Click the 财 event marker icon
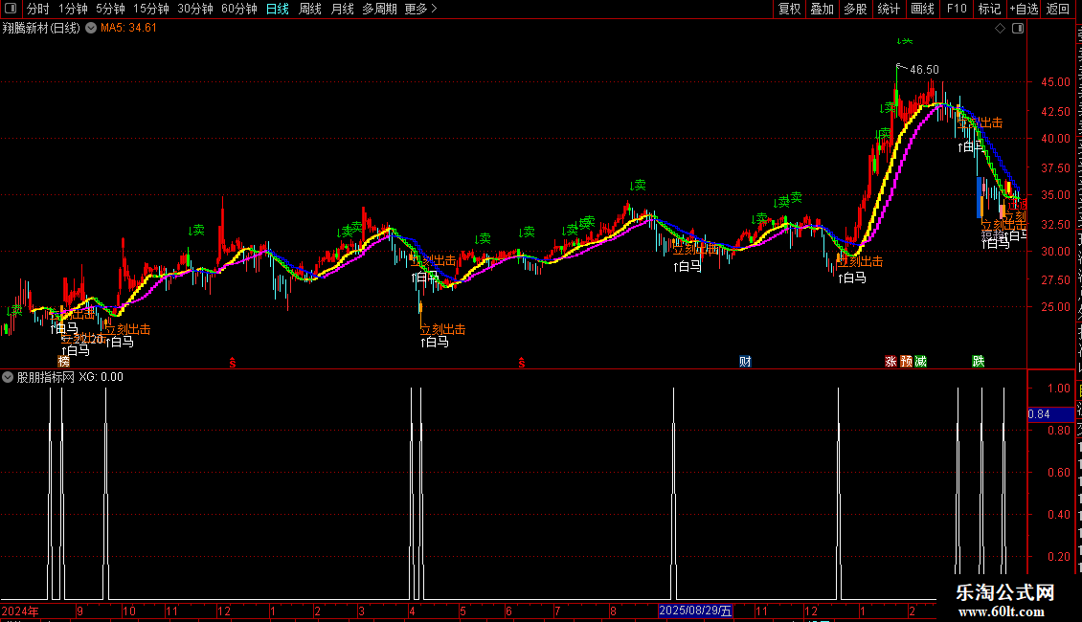 coord(745,362)
